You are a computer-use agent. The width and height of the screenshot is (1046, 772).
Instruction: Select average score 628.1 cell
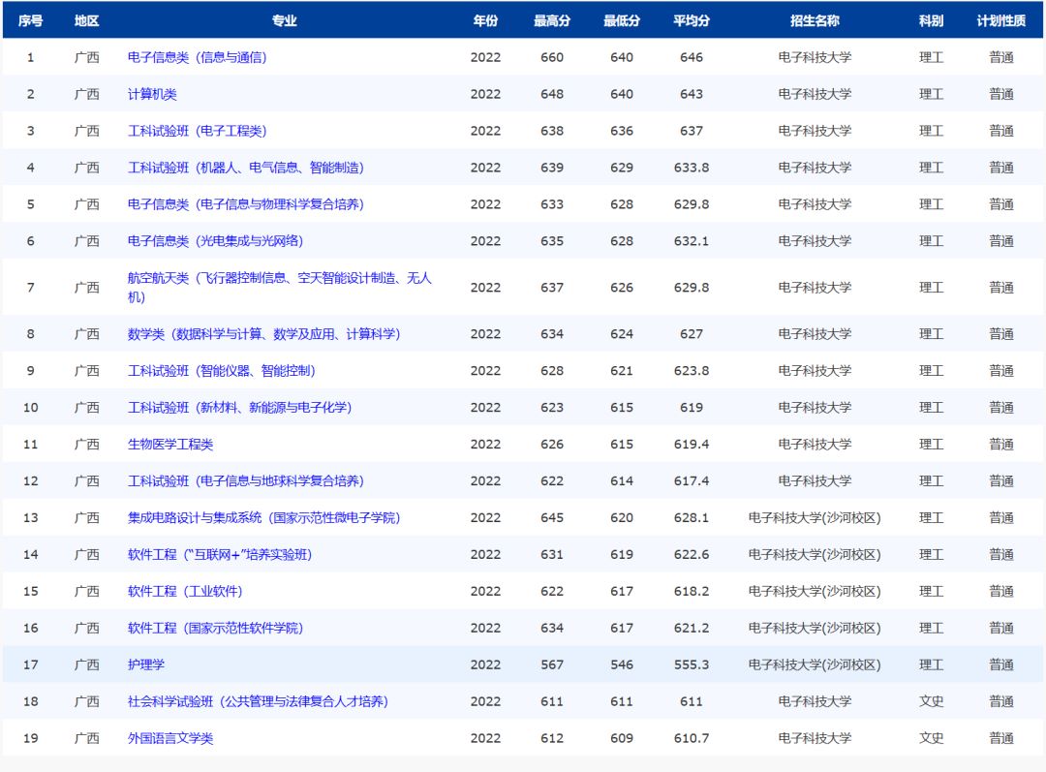pyautogui.click(x=692, y=517)
